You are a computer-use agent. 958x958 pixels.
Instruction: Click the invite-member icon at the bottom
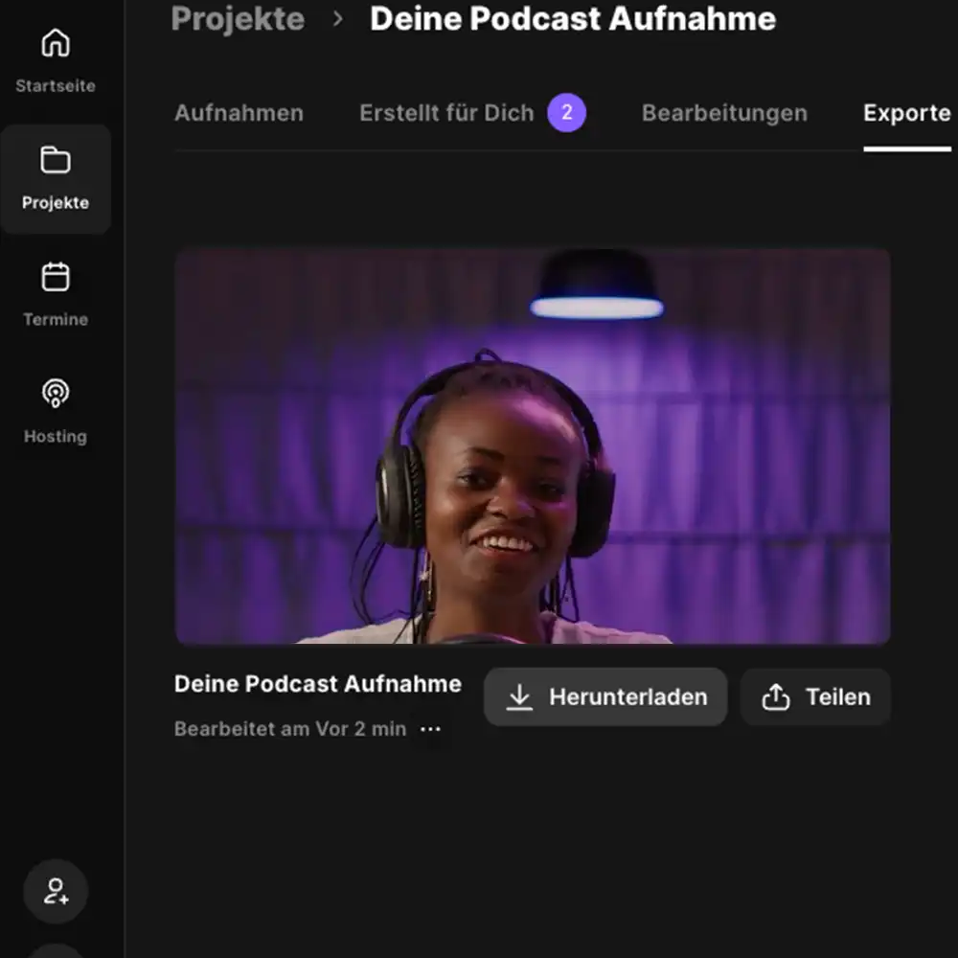[x=55, y=891]
